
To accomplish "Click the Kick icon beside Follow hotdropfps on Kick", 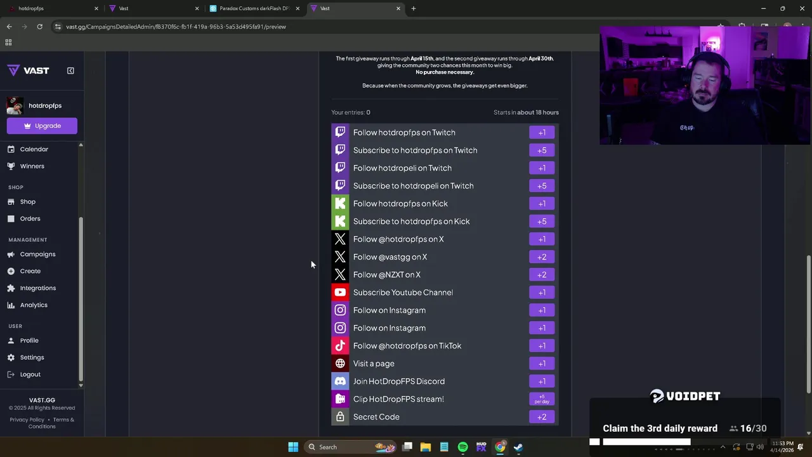I will tap(340, 203).
